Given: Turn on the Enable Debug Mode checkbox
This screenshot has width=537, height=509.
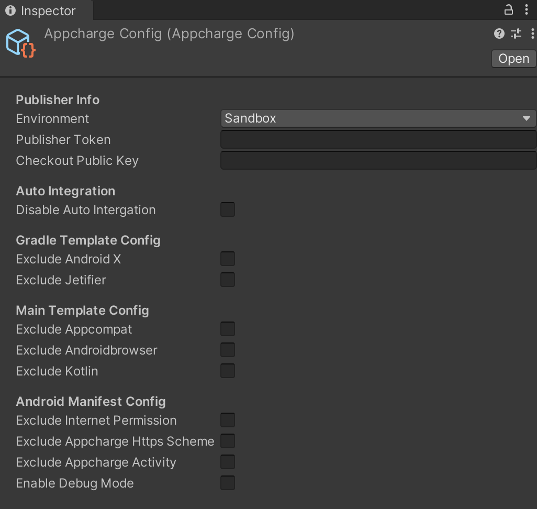Looking at the screenshot, I should click(x=228, y=483).
